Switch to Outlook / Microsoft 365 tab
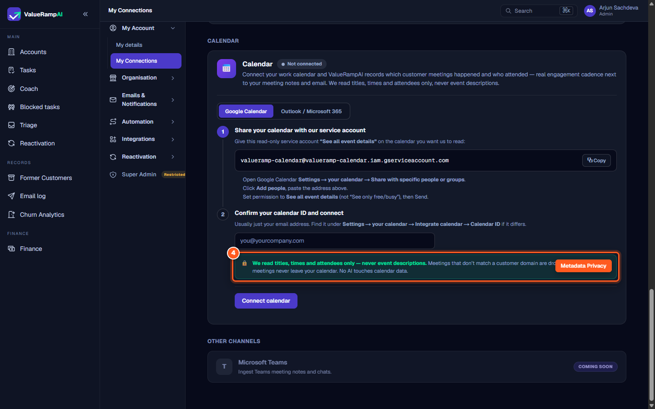The width and height of the screenshot is (655, 409). click(x=311, y=111)
